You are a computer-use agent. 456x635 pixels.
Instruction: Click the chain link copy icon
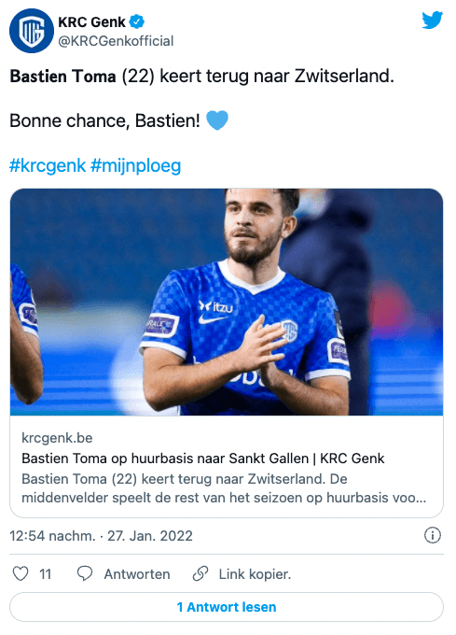[200, 574]
